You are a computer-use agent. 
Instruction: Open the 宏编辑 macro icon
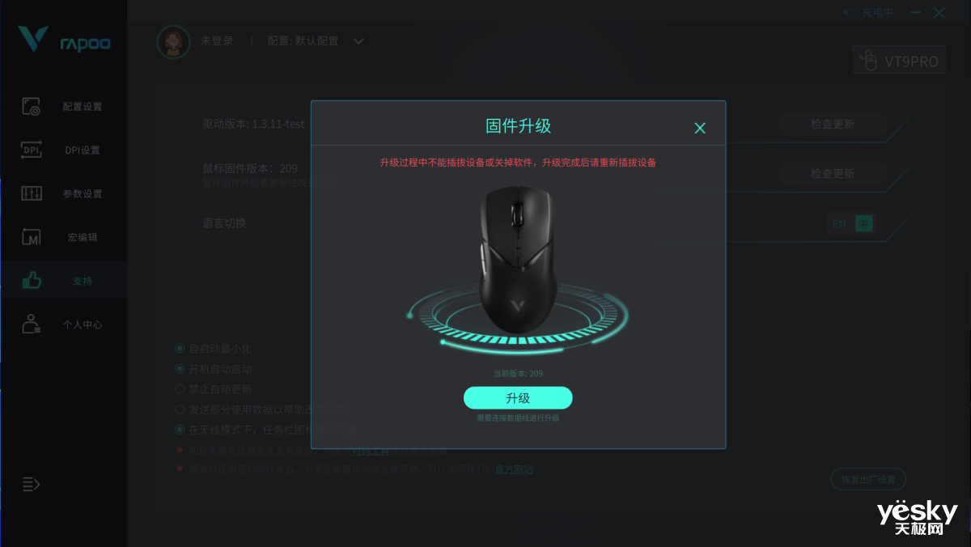pos(32,237)
